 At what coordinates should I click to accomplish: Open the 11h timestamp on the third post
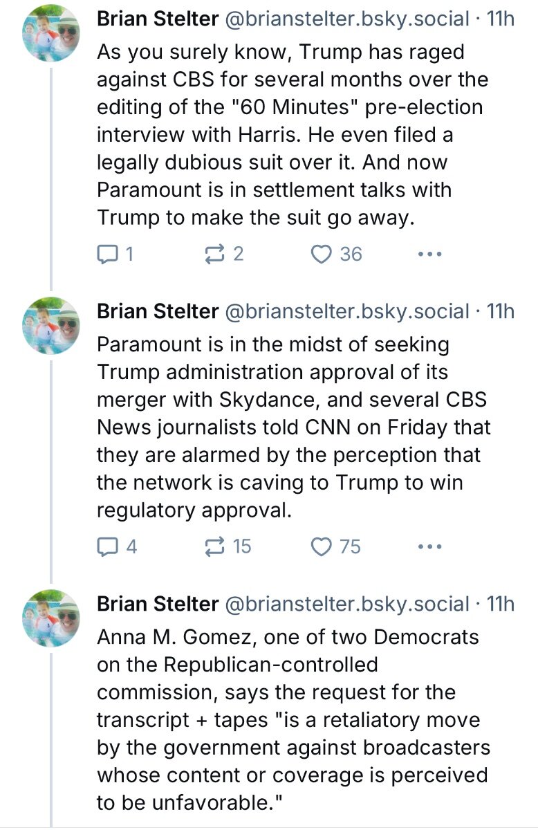tap(501, 604)
